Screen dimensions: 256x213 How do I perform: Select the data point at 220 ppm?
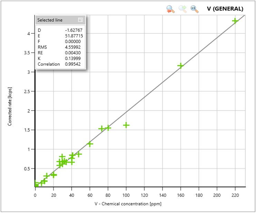[235, 21]
